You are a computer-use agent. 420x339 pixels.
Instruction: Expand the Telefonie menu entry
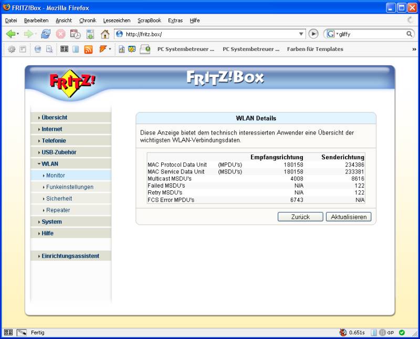(x=71, y=140)
